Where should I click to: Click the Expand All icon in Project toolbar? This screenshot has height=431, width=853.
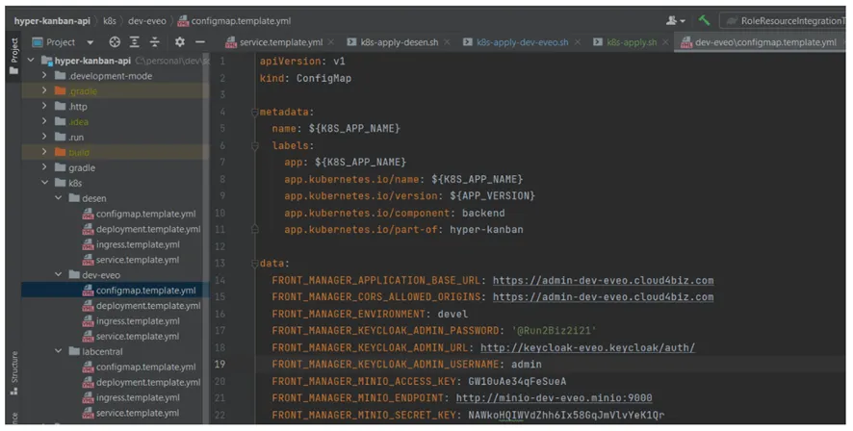[135, 42]
